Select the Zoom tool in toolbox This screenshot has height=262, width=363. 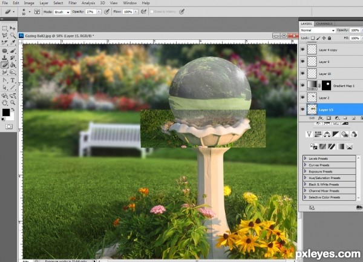tap(13, 103)
